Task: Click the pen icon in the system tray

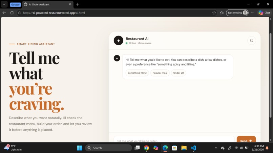Action: [229, 148]
